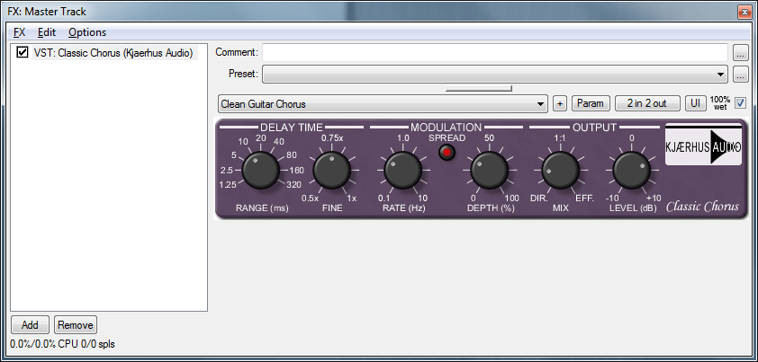
Task: Toggle the red SPREAD LED button
Action: click(x=447, y=153)
